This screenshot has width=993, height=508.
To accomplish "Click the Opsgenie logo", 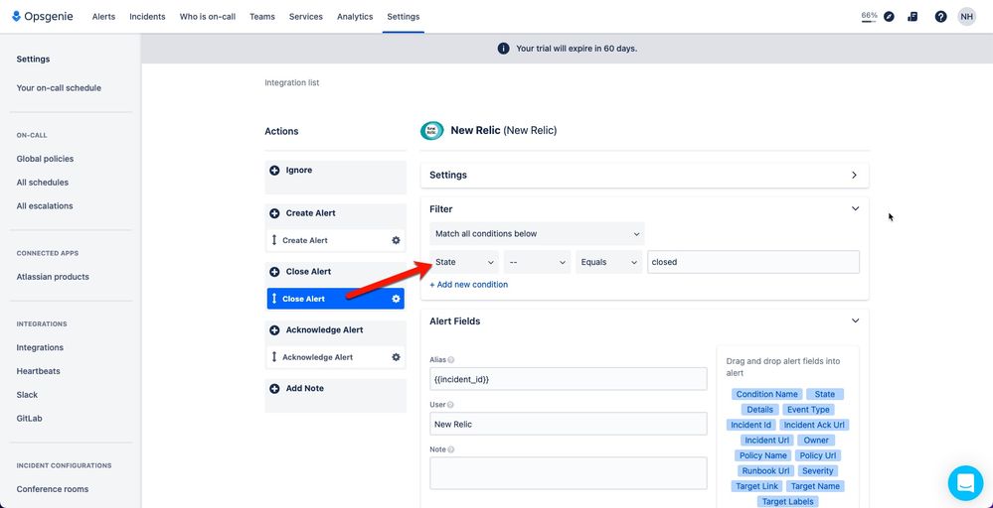I will pos(43,17).
